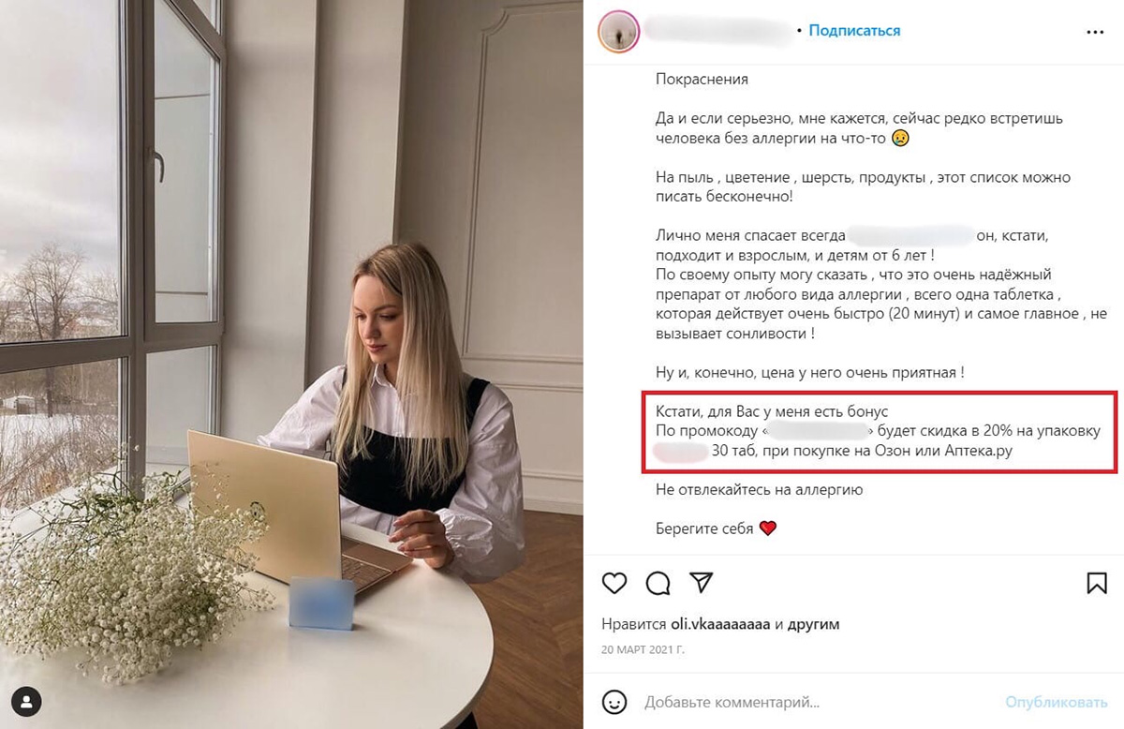The image size is (1124, 729).
Task: Show others who liked via другим
Action: pyautogui.click(x=814, y=624)
